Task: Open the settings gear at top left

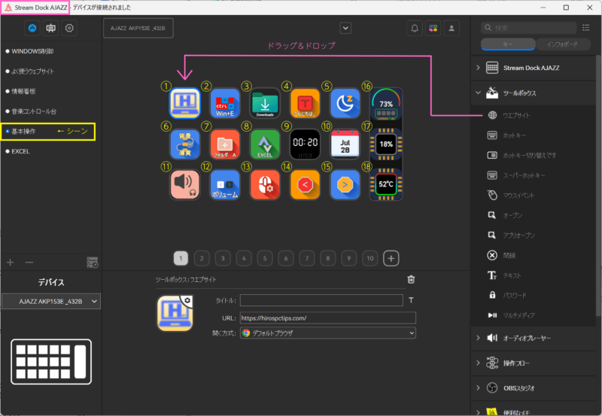Action: [69, 28]
